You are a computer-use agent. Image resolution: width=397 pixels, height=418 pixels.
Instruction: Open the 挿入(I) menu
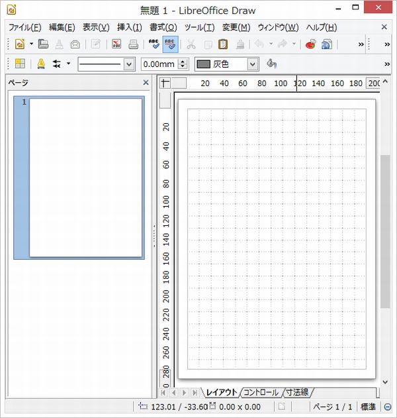(x=130, y=27)
